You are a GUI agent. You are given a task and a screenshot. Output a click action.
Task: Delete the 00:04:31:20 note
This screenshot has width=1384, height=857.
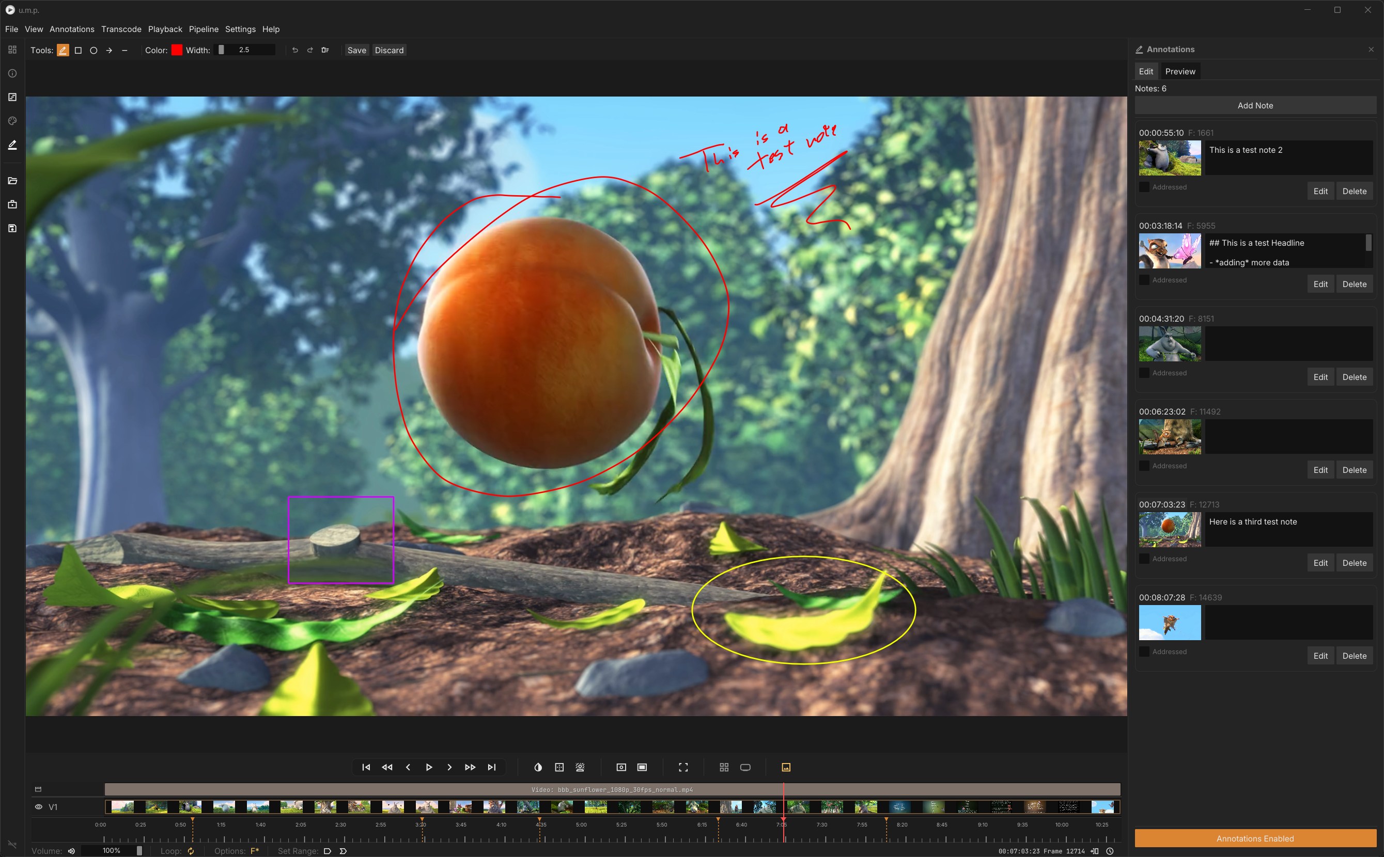tap(1354, 377)
